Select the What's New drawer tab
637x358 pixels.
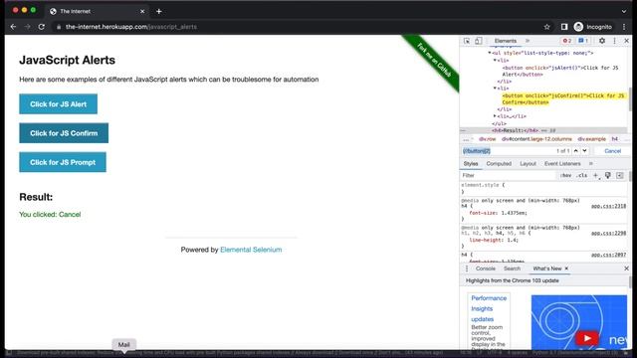(546, 268)
